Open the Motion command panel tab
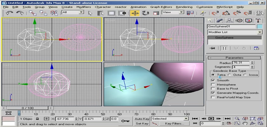Screen dimensions: 267x127 tap(239, 21)
